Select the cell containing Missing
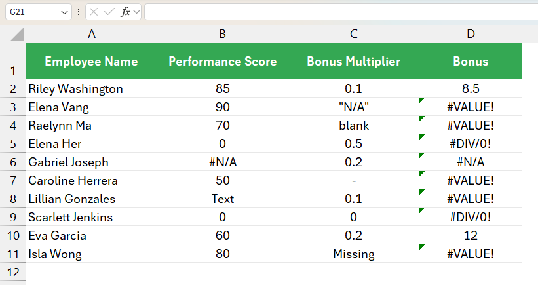 (x=353, y=254)
